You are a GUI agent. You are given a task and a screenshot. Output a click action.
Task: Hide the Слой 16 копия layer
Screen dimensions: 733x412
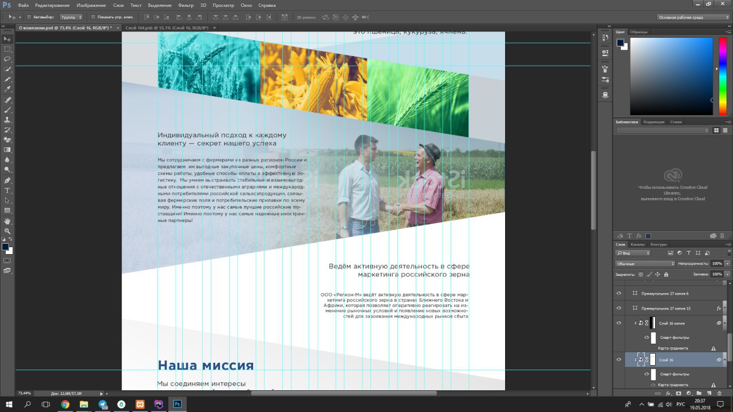pos(618,323)
